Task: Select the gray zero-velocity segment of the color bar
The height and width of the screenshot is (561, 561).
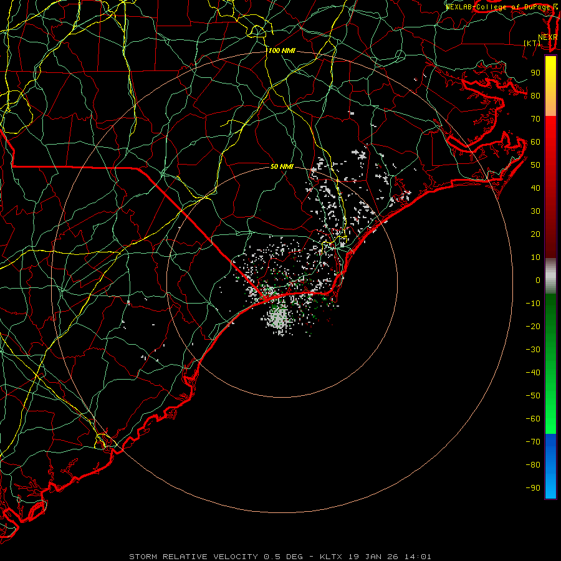Action: pyautogui.click(x=550, y=276)
